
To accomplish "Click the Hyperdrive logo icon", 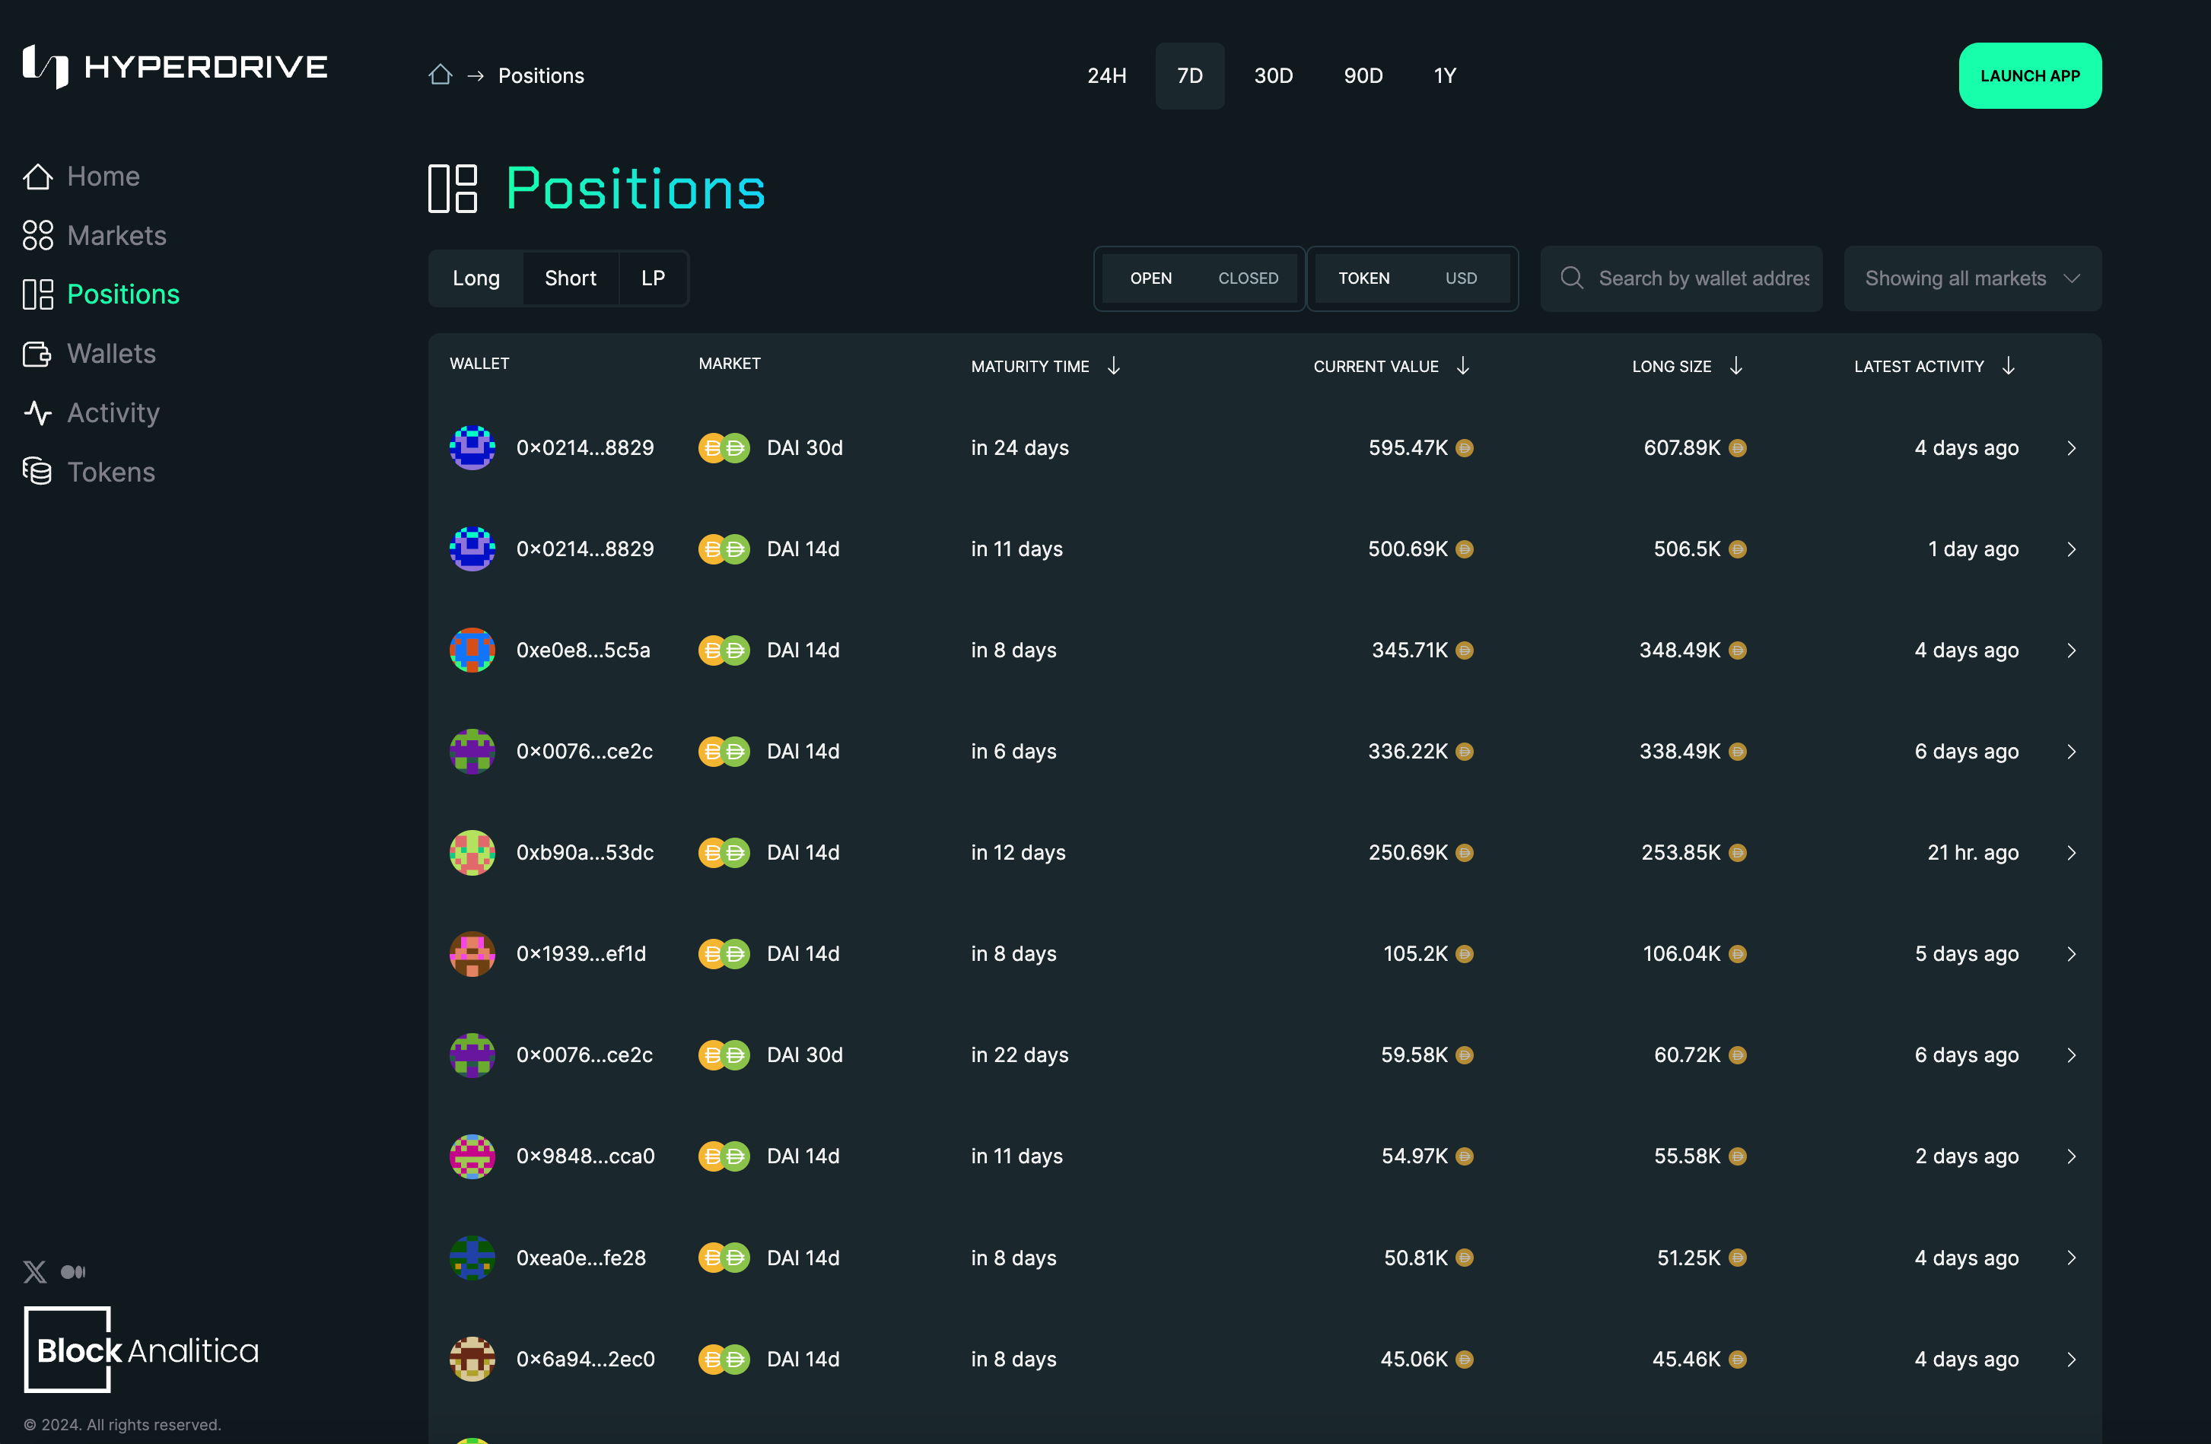I will click(45, 66).
